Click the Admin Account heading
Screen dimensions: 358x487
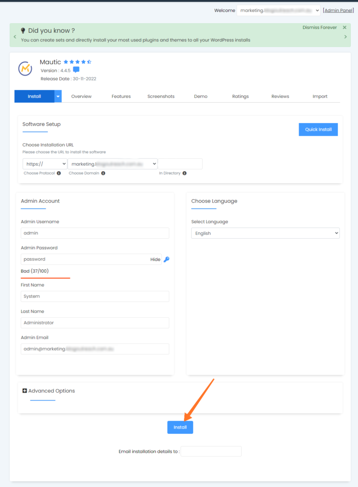click(x=40, y=201)
